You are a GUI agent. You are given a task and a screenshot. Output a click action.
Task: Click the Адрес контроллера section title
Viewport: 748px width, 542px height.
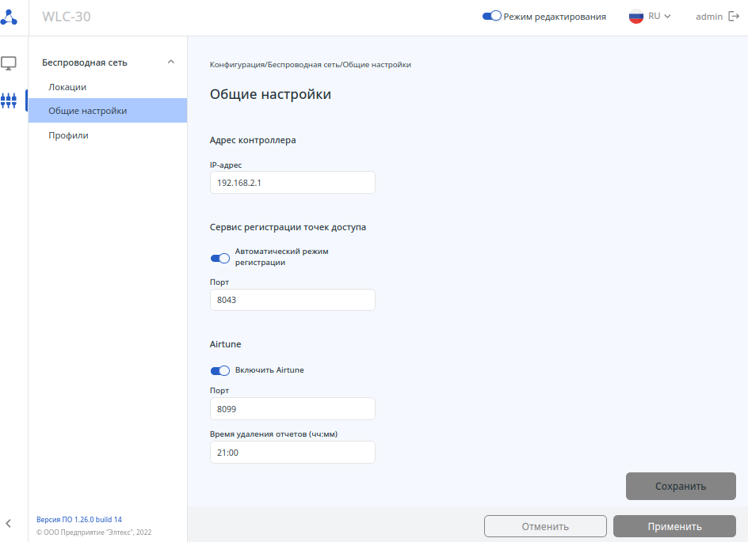pos(253,140)
